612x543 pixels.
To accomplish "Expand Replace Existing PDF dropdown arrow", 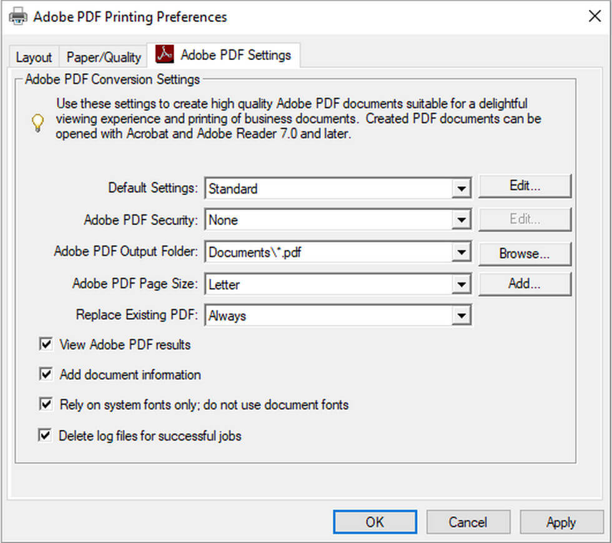I will coord(461,316).
